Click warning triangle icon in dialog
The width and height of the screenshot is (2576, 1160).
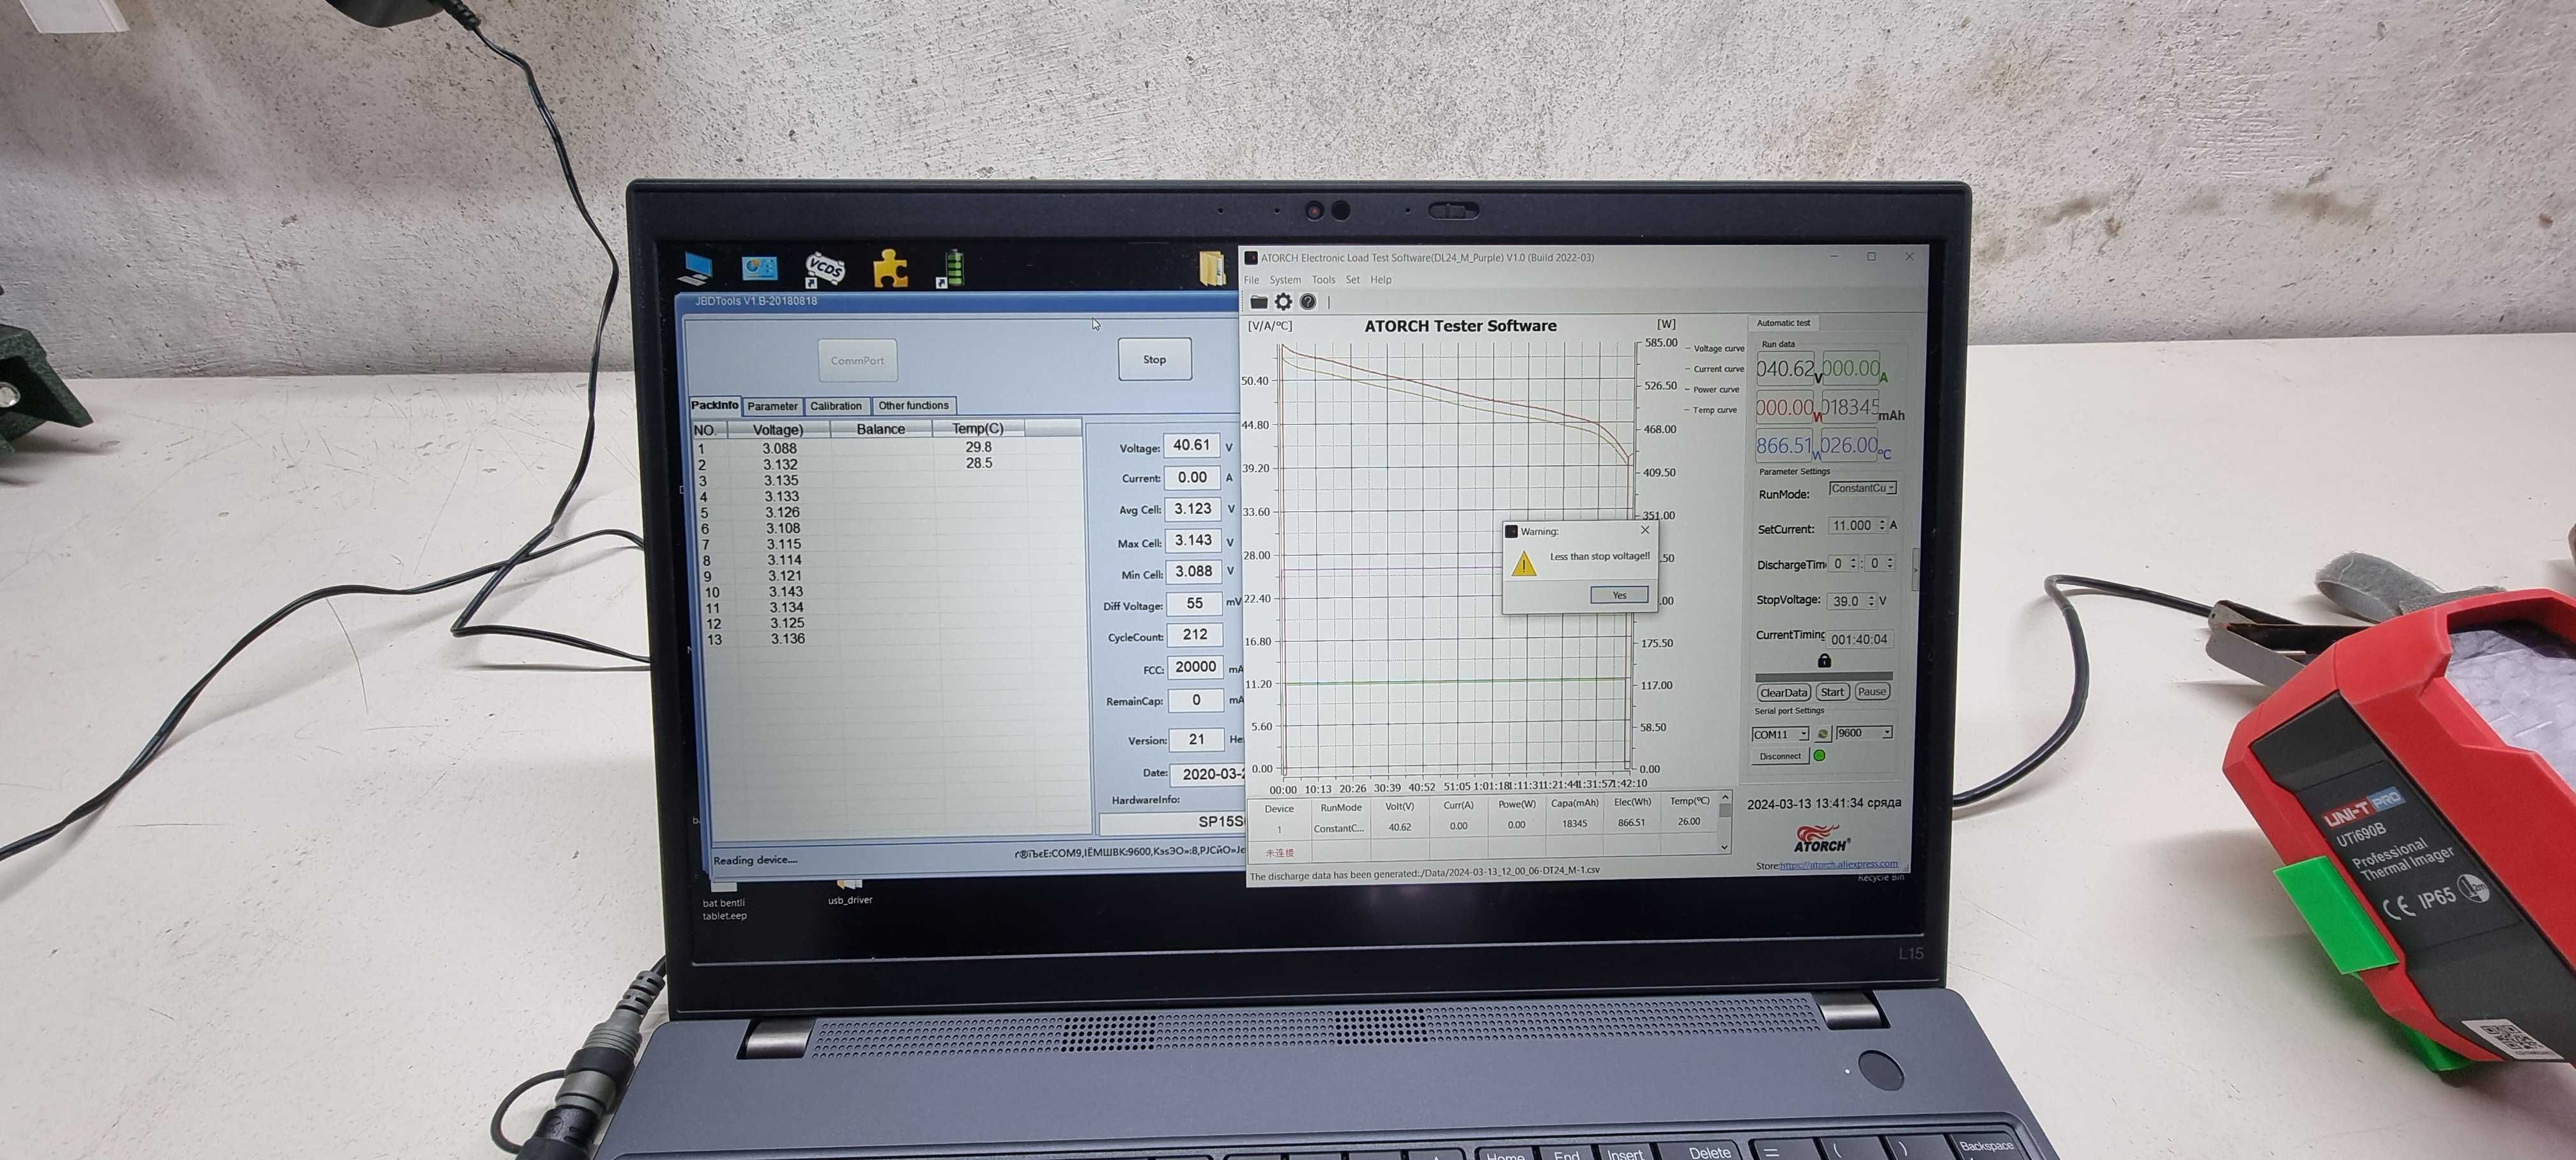click(x=1524, y=564)
